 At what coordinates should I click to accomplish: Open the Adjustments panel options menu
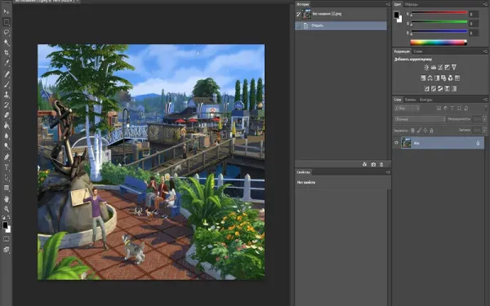pyautogui.click(x=485, y=51)
